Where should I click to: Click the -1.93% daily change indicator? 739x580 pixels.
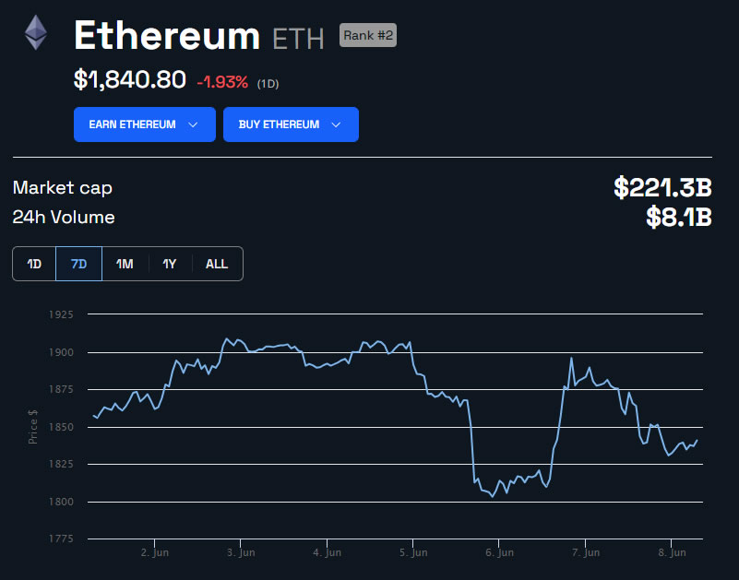222,82
